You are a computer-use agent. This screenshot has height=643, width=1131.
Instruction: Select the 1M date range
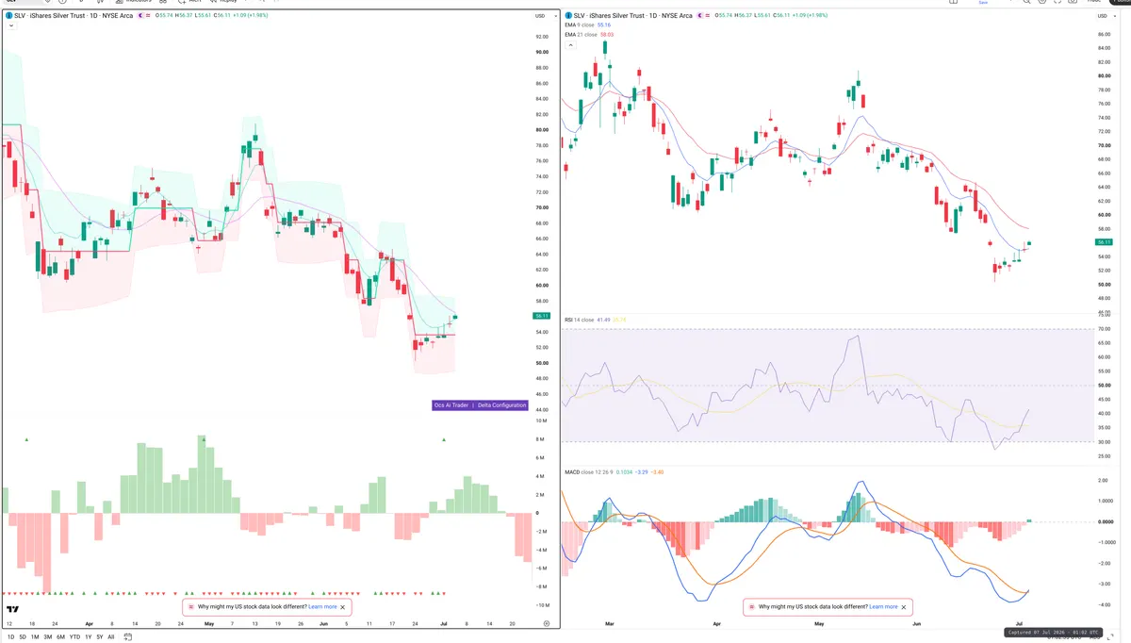[35, 637]
